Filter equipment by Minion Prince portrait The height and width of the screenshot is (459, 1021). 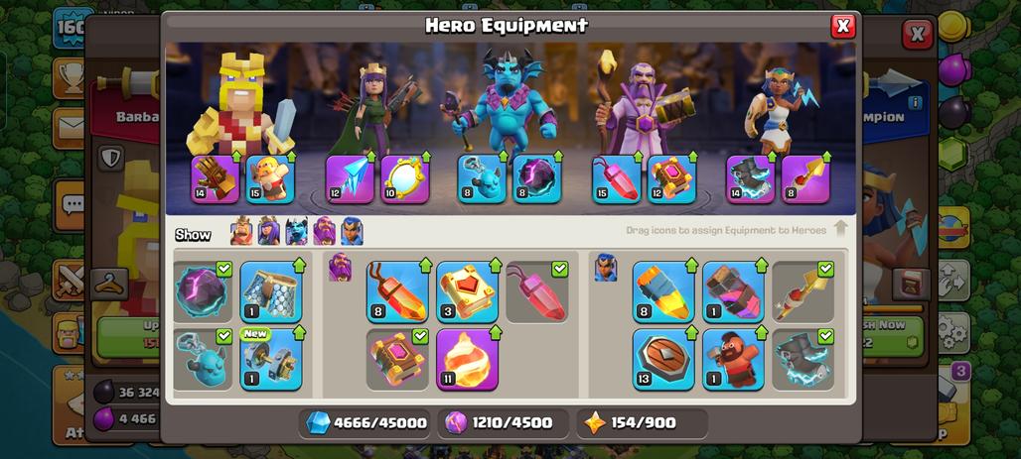(x=296, y=231)
